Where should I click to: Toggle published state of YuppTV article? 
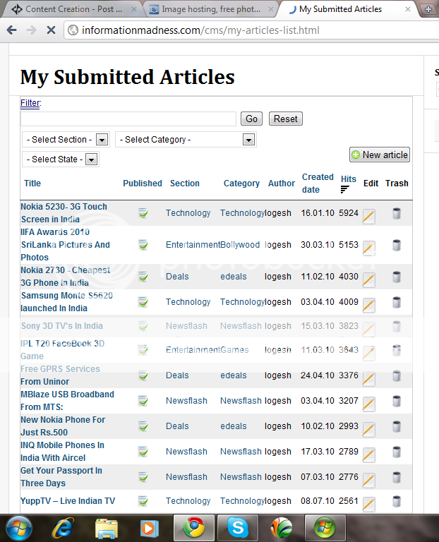(x=143, y=501)
